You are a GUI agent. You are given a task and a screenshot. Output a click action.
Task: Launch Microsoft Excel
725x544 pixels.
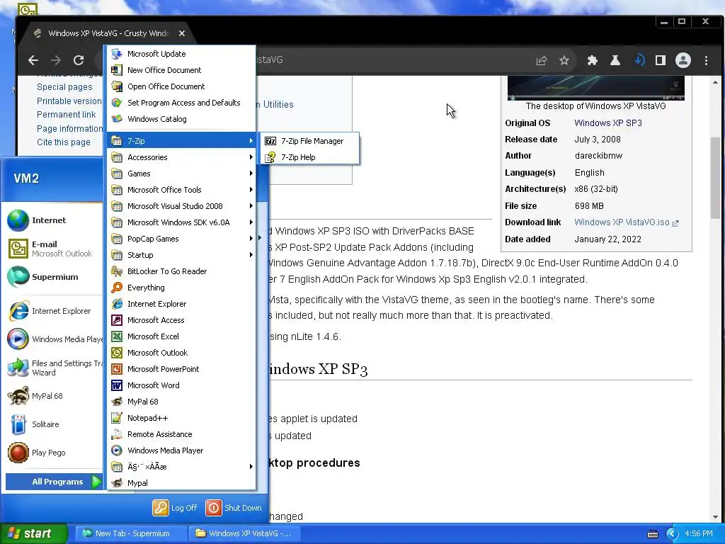pyautogui.click(x=181, y=336)
